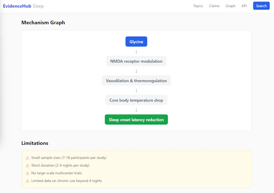Select text 'Small sample sizes (7-18 participants per study)'
The image size is (274, 193).
[69, 157]
